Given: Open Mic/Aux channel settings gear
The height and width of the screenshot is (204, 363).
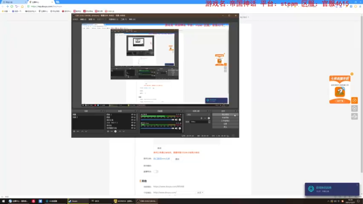Looking at the screenshot, I should (180, 128).
